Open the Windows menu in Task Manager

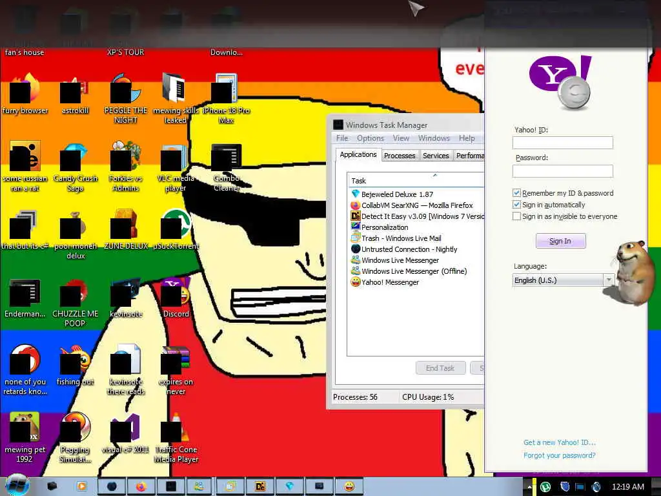coord(434,138)
